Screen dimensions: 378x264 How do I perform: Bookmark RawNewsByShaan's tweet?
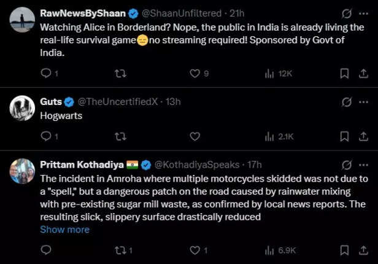tap(345, 74)
